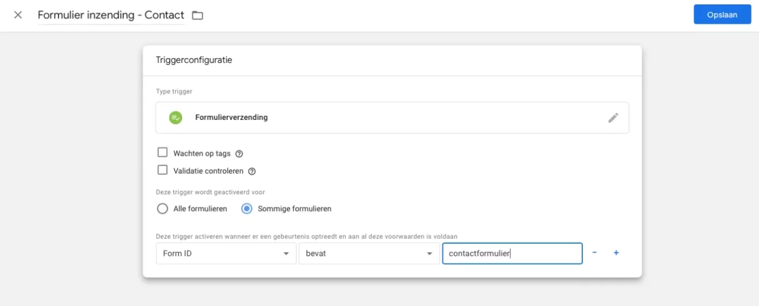Image resolution: width=759 pixels, height=306 pixels.
Task: Open the Form ID variable dropdown
Action: (x=226, y=253)
